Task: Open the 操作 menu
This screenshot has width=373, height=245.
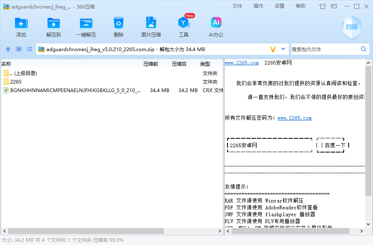Action: point(258,6)
